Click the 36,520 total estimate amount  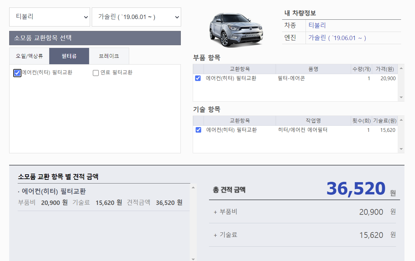(x=356, y=189)
